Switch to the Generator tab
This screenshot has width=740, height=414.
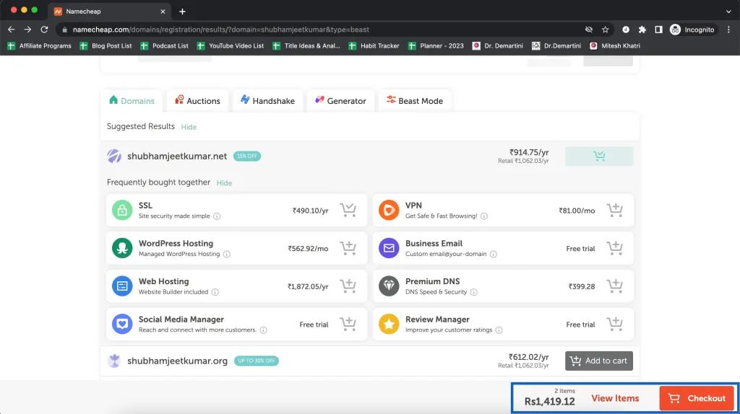(340, 101)
